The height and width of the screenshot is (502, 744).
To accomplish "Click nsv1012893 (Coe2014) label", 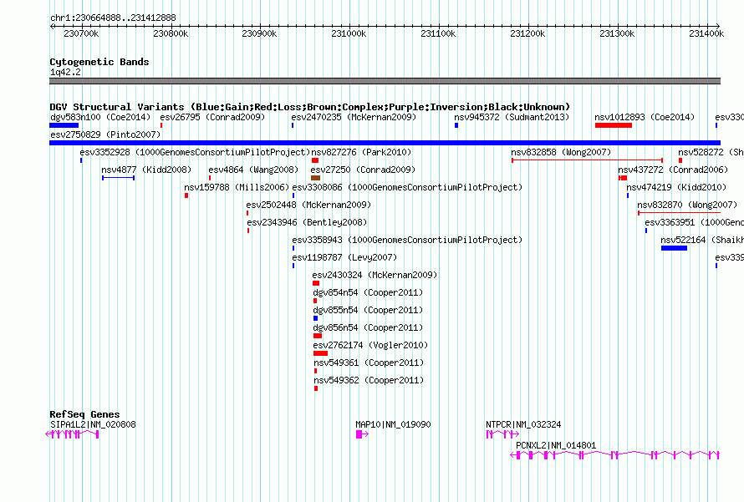I will [645, 117].
